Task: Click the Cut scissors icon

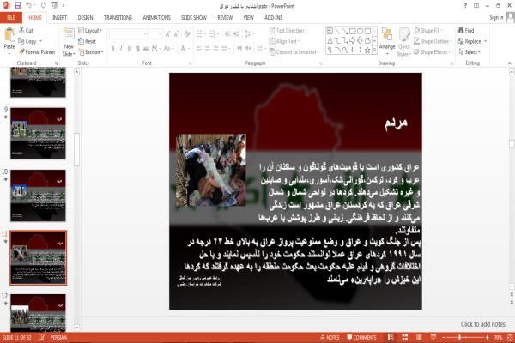Action: (21, 30)
